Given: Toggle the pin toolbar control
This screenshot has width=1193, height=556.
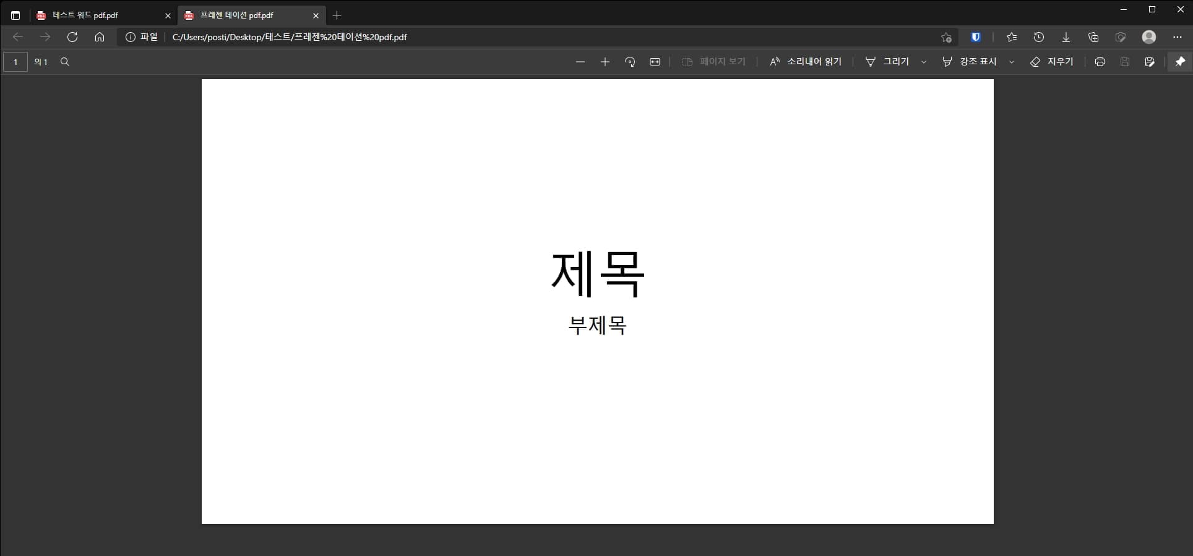Looking at the screenshot, I should [1180, 62].
